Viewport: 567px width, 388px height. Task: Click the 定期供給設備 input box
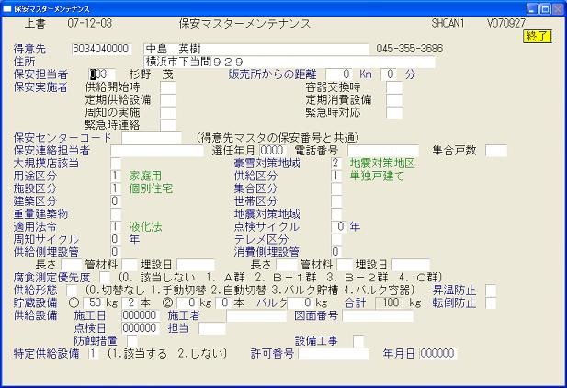[168, 100]
